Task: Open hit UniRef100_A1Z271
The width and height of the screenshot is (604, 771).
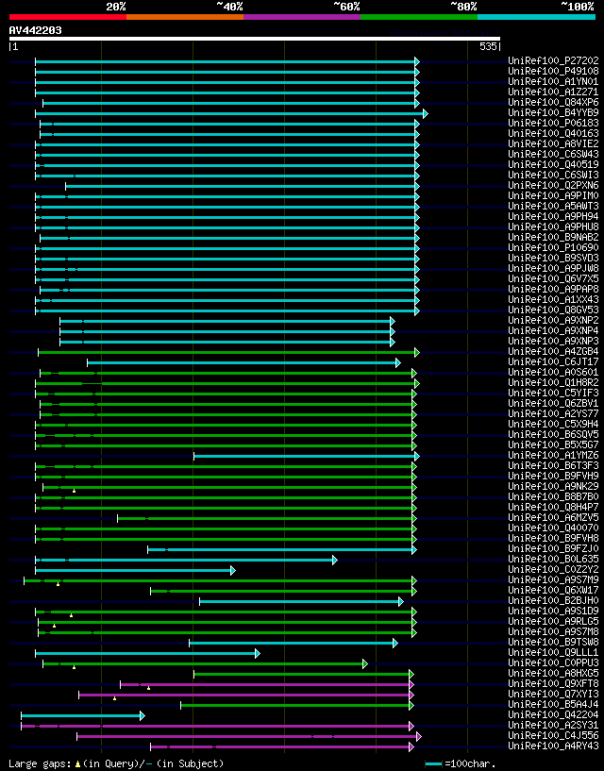Action: [x=553, y=92]
